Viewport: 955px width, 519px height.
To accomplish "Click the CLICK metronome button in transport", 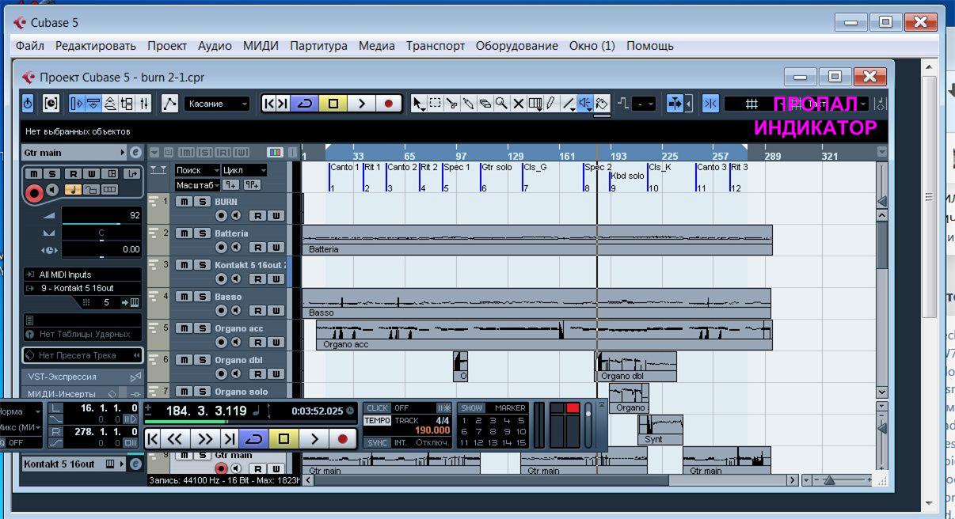I will 378,408.
